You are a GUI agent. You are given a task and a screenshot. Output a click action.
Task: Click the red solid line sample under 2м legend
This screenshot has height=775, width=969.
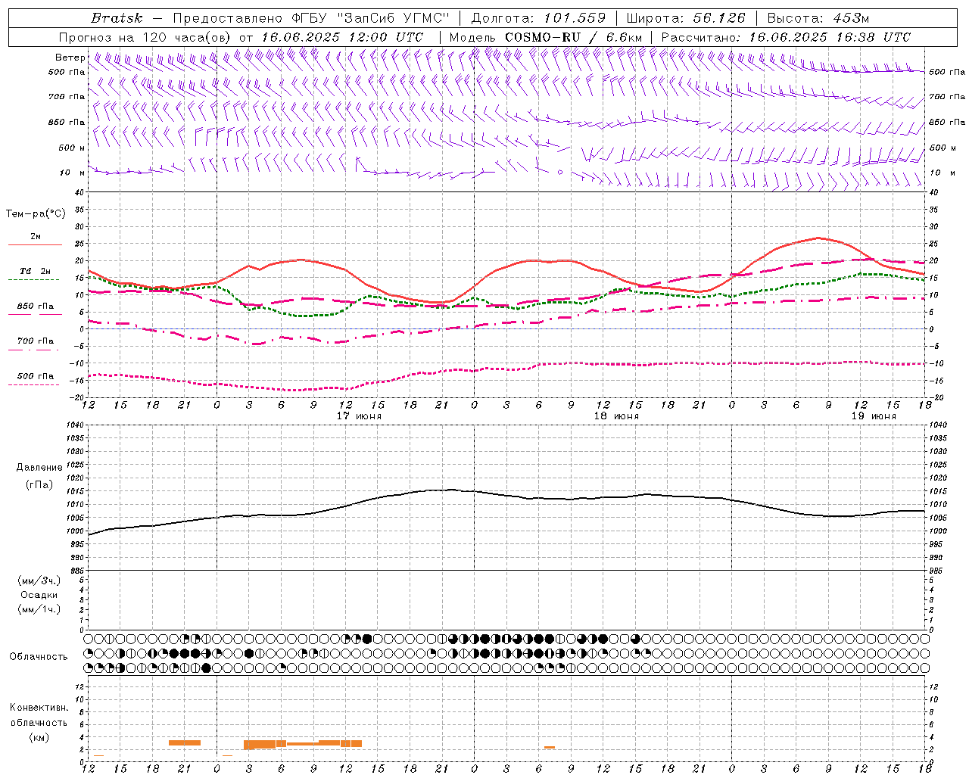tap(35, 245)
